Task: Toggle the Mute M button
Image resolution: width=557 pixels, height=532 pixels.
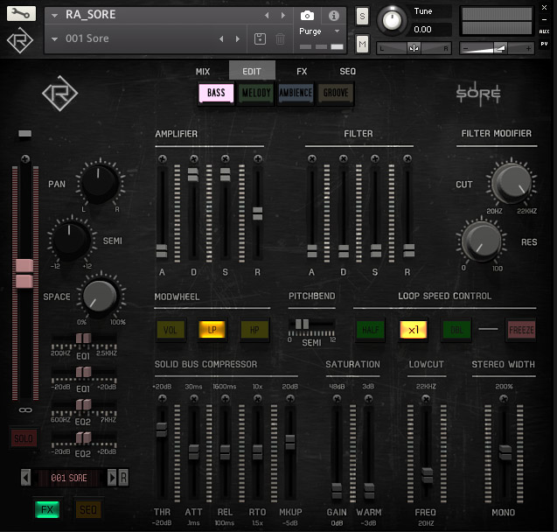Action: pos(362,44)
